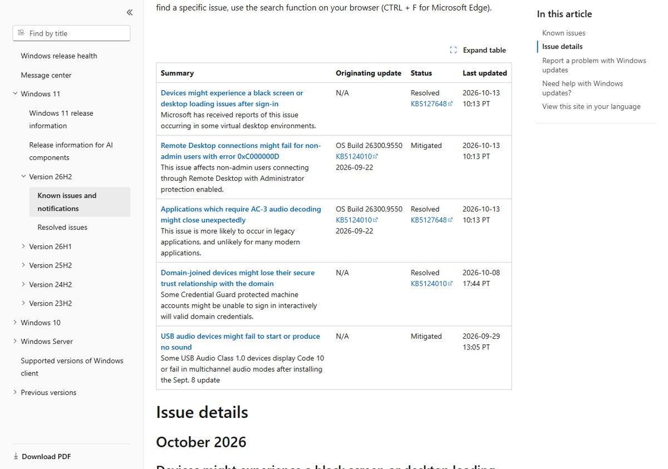Click the Issue details heading
Viewport: 668px width, 469px height.
coord(202,412)
